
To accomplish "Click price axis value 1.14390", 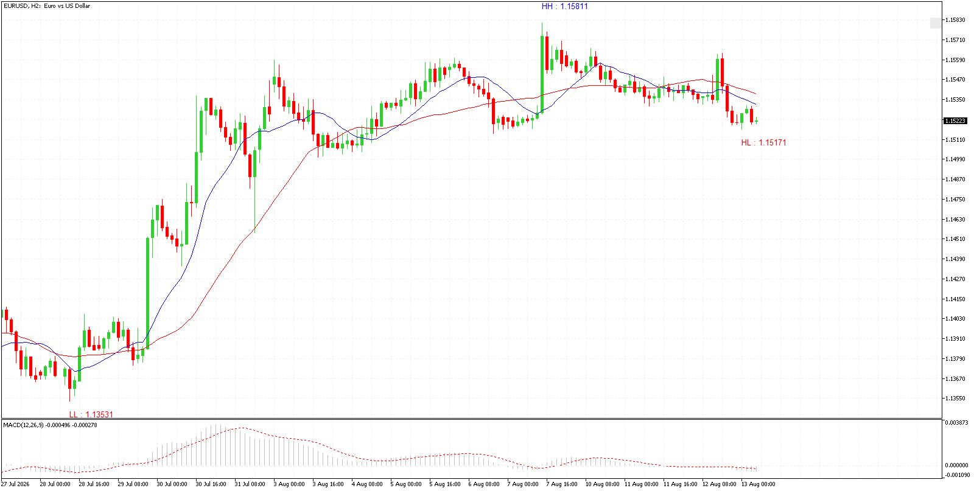I will tap(955, 259).
